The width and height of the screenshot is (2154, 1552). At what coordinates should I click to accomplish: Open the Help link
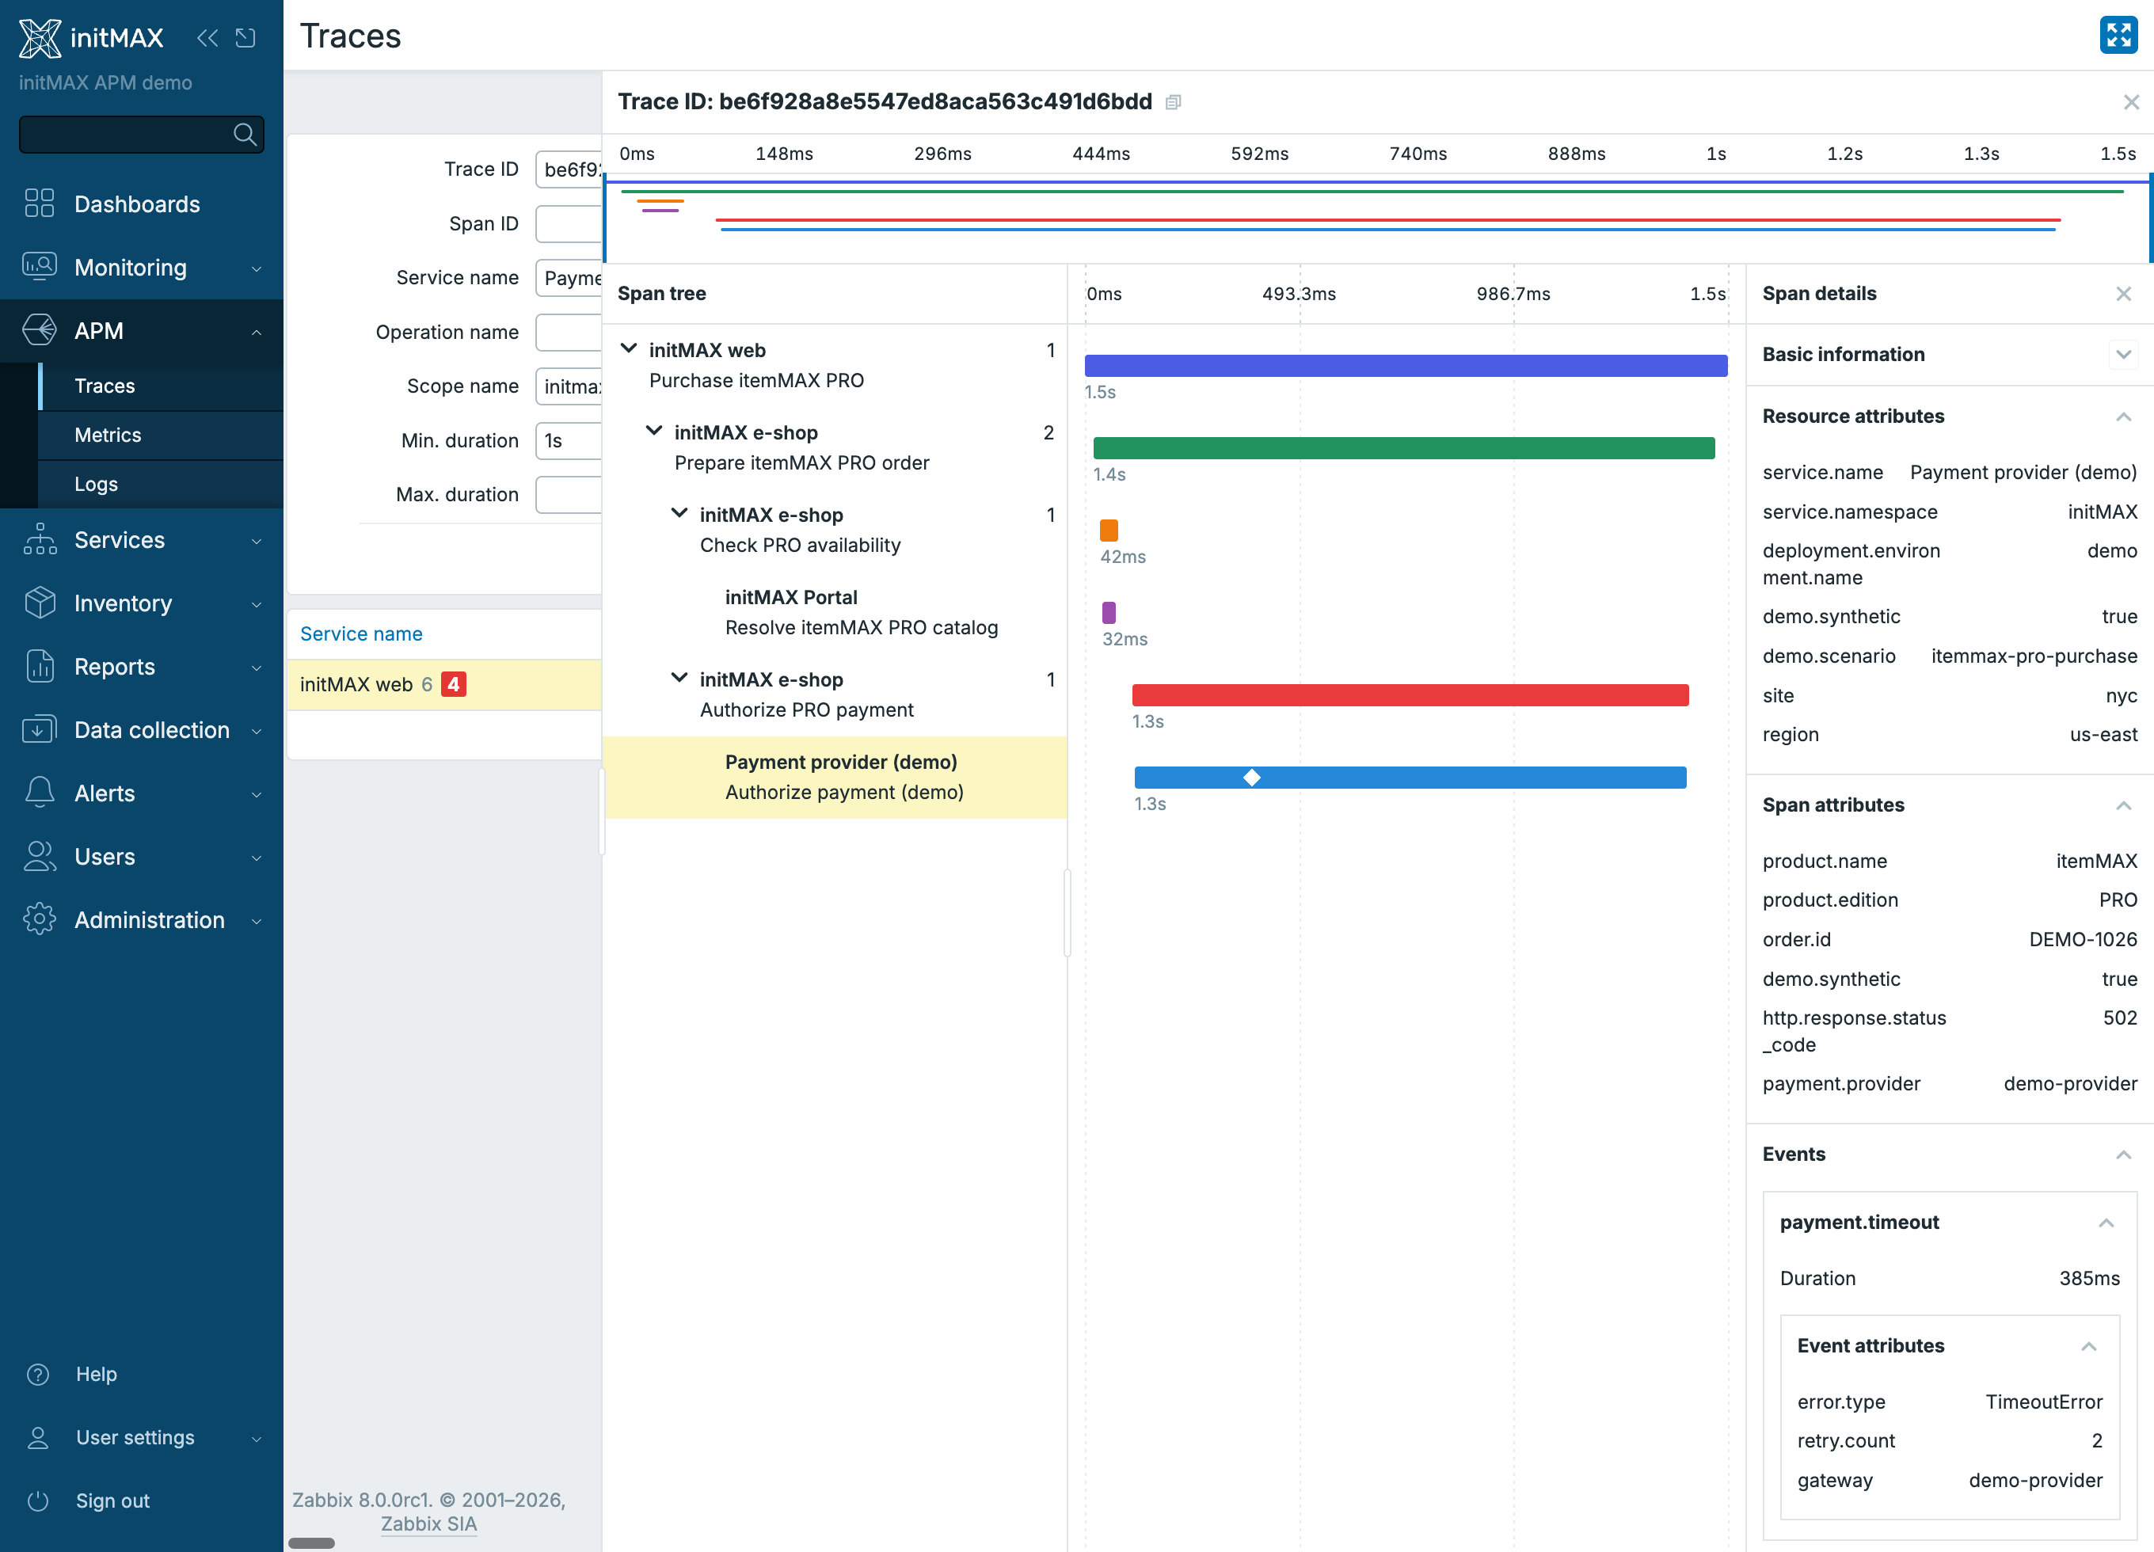pos(142,1373)
